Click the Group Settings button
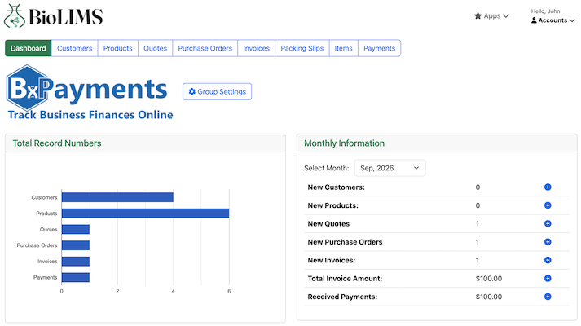The image size is (581, 326). [x=217, y=91]
